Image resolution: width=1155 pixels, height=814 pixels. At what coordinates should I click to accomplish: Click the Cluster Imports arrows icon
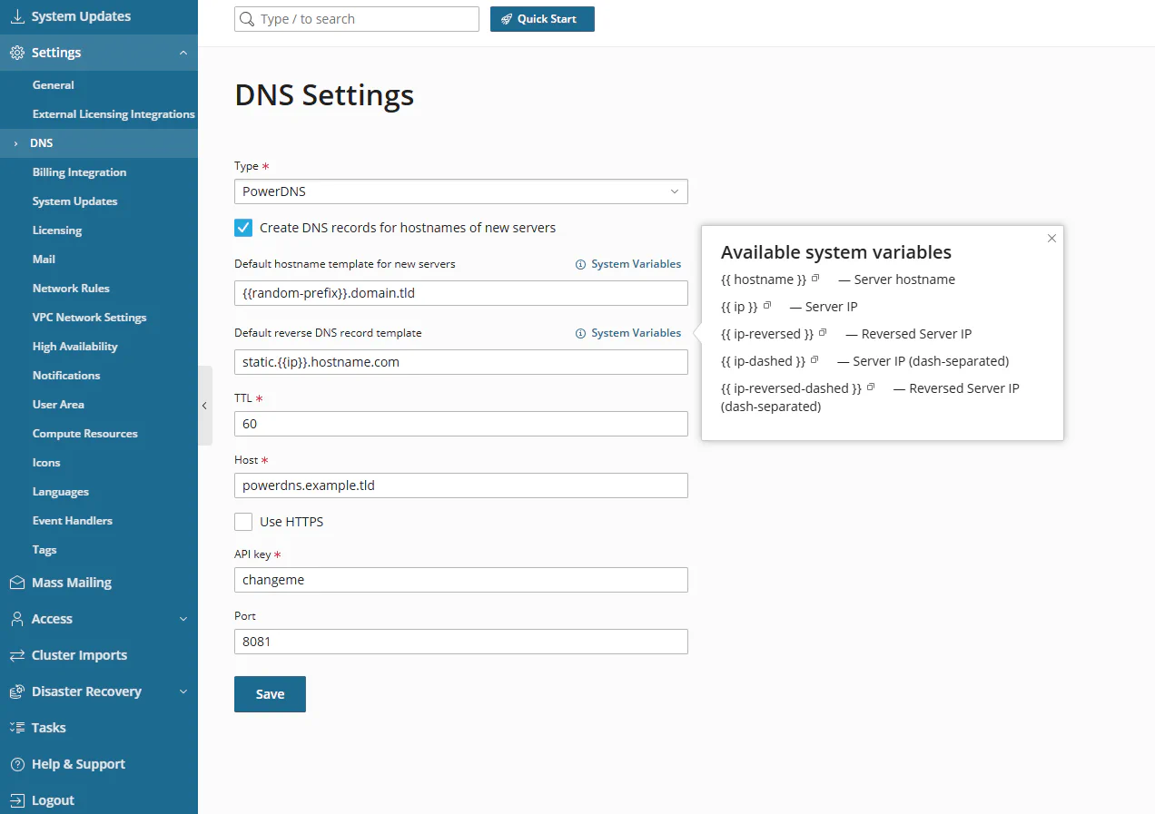17,655
